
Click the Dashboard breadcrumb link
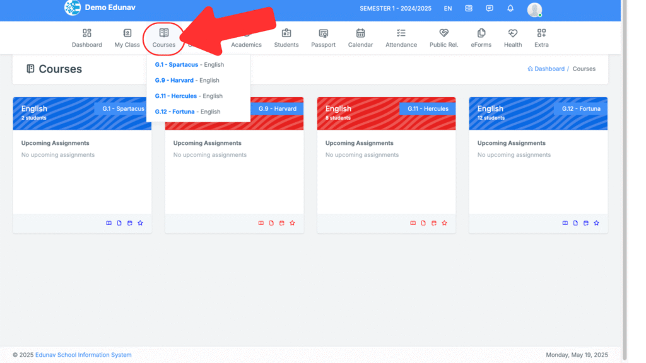coord(549,69)
